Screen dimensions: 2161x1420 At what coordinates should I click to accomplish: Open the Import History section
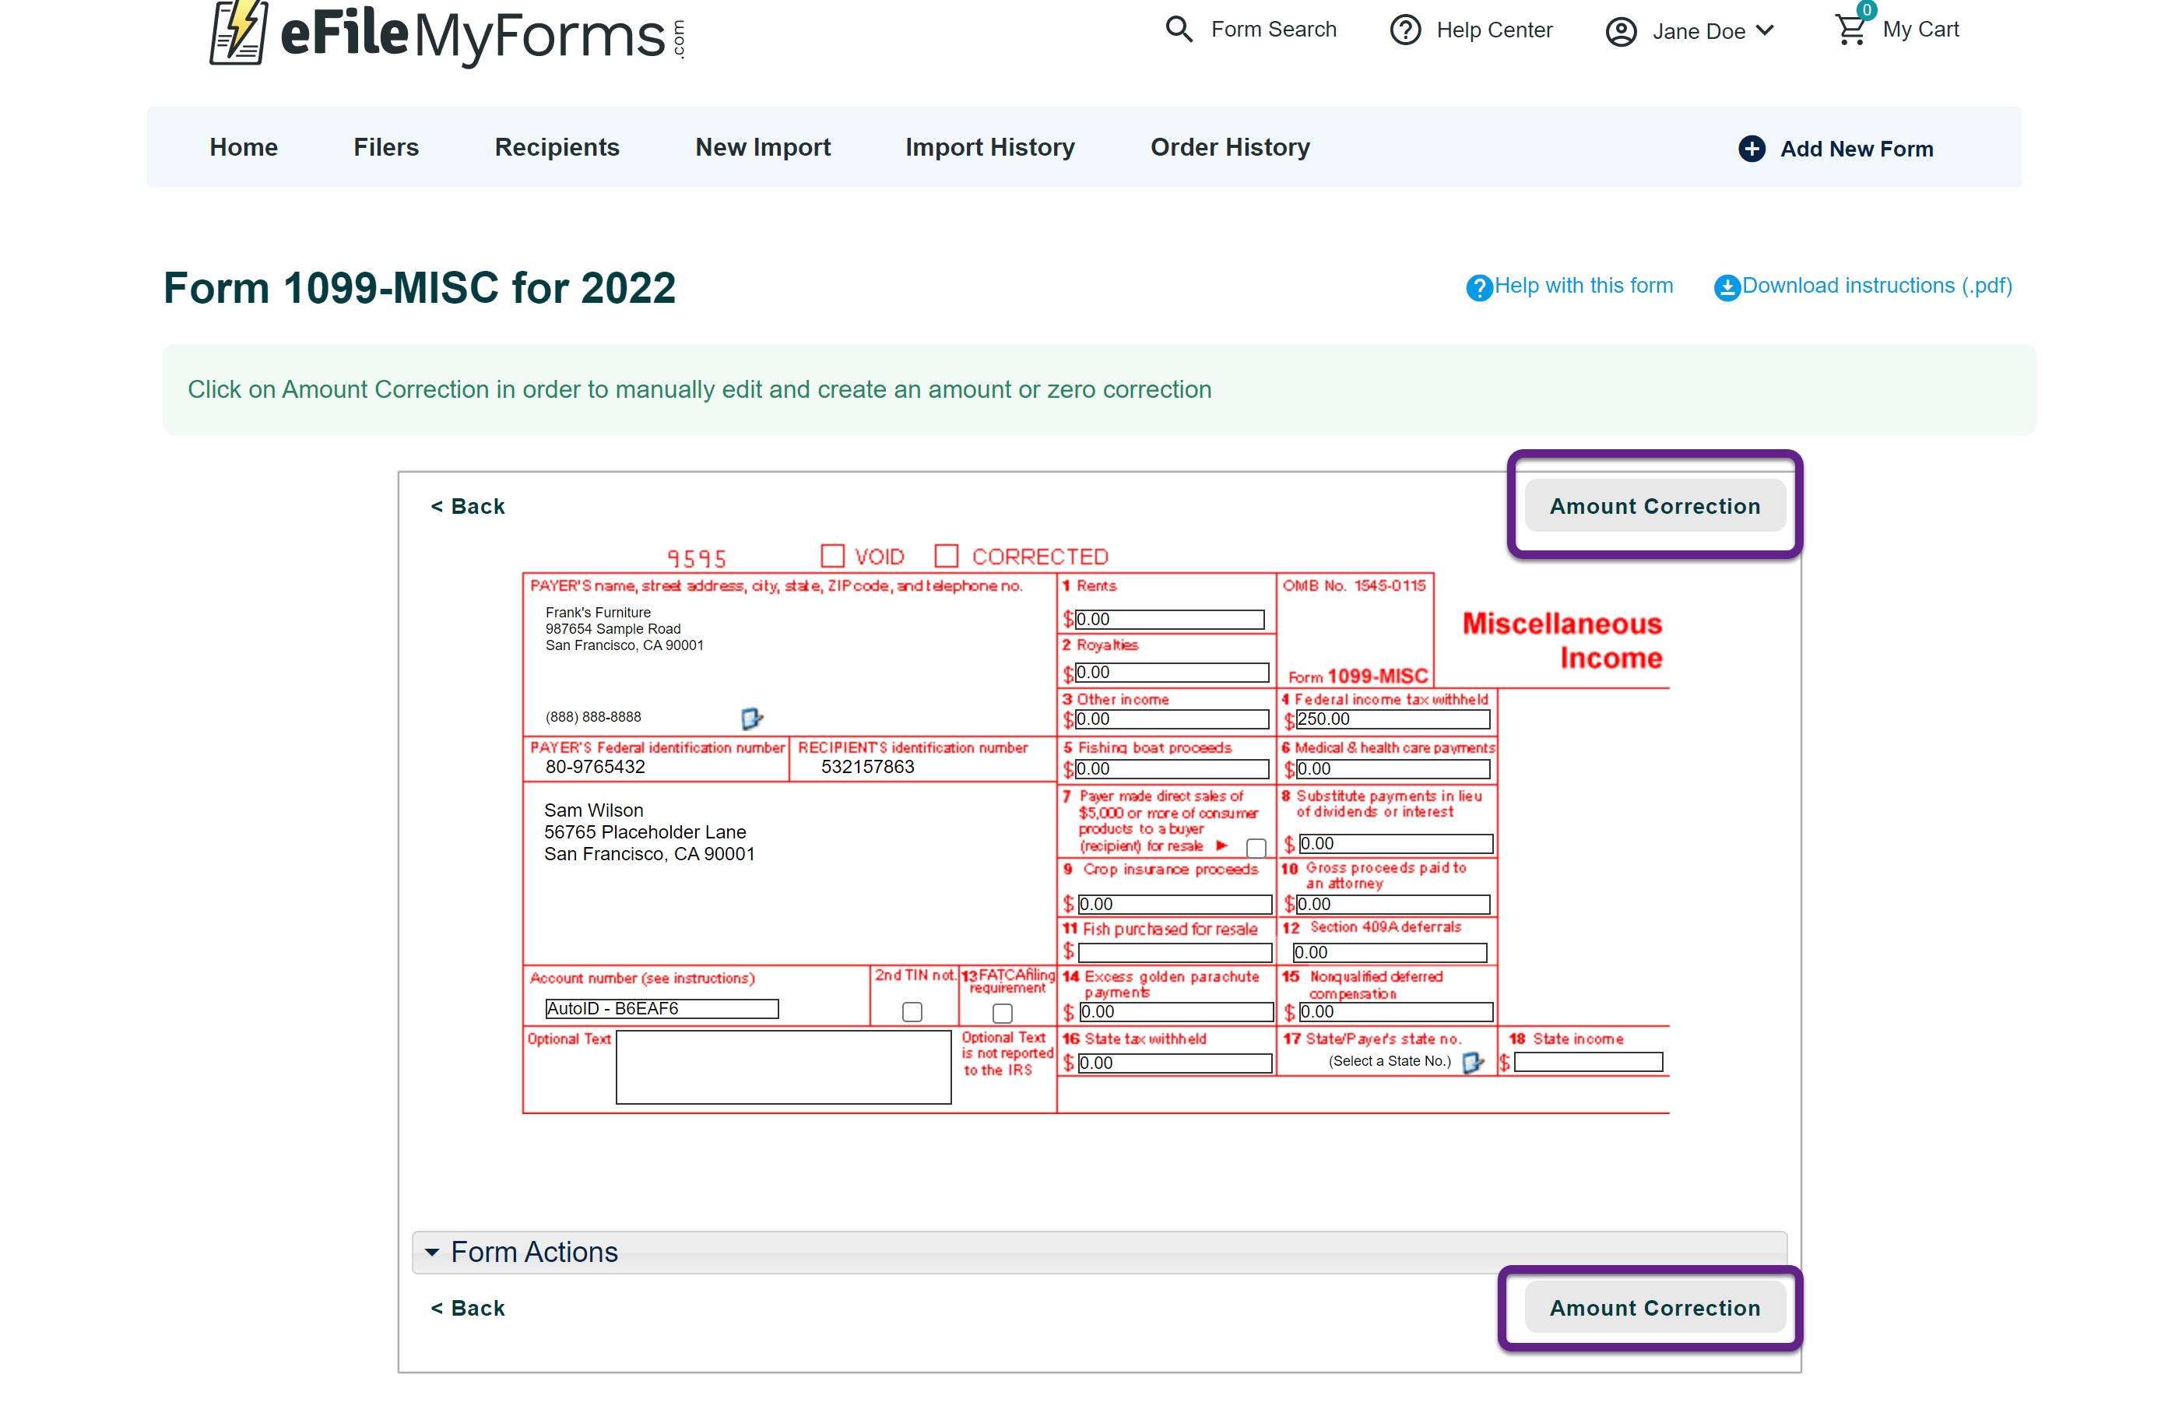pos(989,147)
